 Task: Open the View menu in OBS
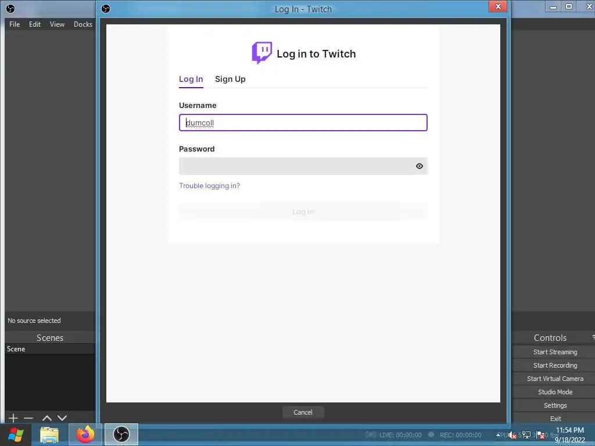click(x=57, y=24)
